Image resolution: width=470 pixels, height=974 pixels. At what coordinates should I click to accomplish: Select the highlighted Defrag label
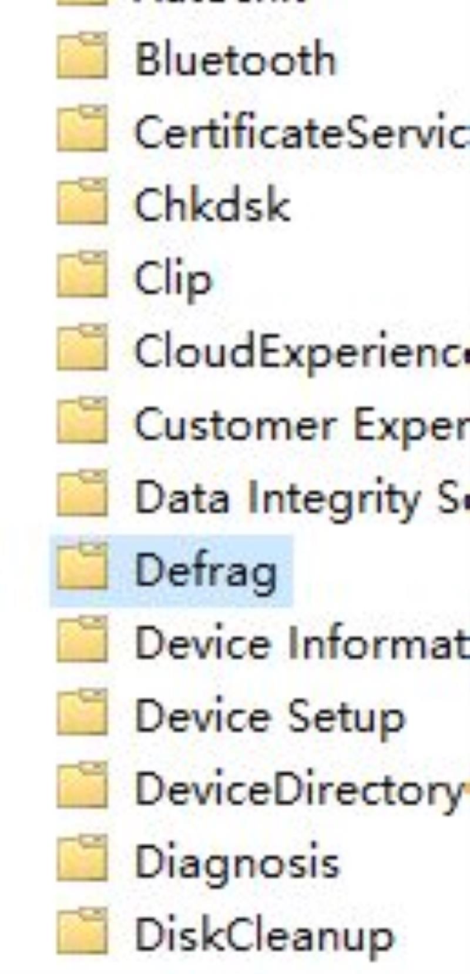pos(206,570)
